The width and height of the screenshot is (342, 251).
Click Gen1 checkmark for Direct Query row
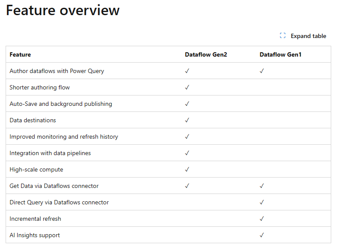[262, 202]
